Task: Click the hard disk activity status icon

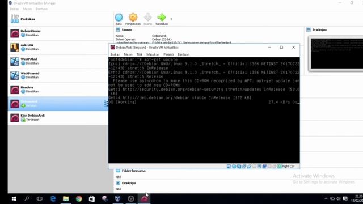Action: [229, 166]
